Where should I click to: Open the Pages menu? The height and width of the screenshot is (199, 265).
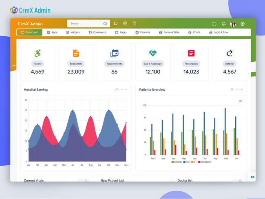coord(121,32)
